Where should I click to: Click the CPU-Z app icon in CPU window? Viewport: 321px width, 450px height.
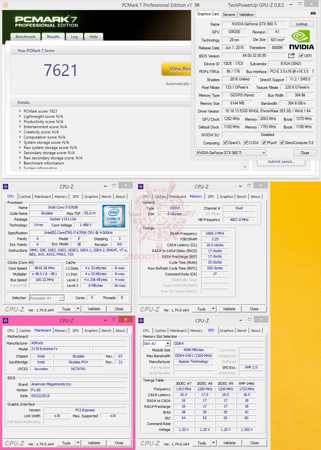coord(5,187)
